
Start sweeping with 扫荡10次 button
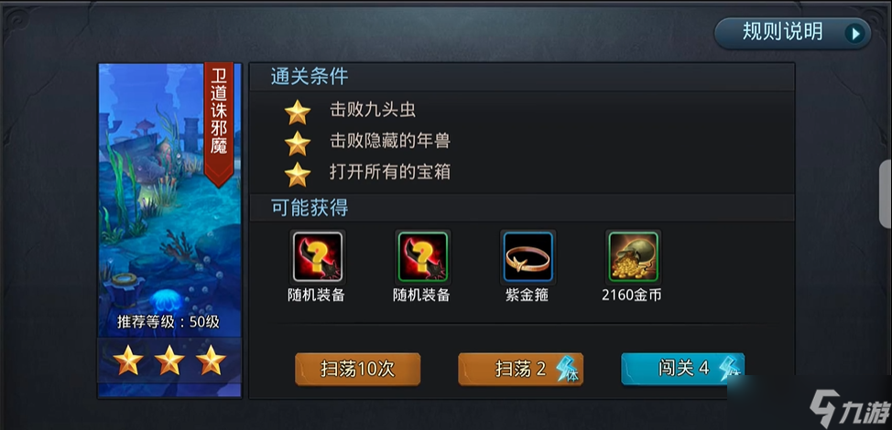(x=357, y=370)
